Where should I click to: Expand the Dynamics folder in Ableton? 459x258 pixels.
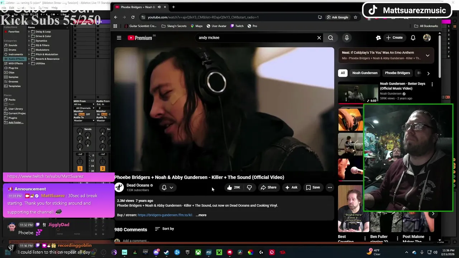[29, 40]
